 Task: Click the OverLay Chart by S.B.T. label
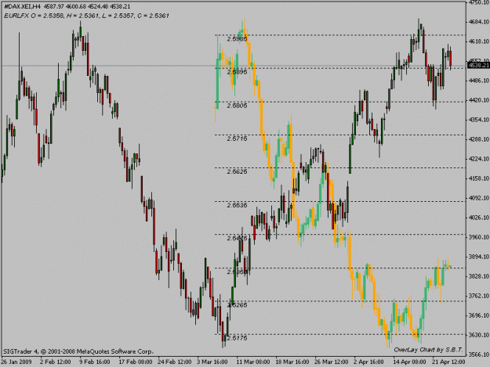coord(428,350)
